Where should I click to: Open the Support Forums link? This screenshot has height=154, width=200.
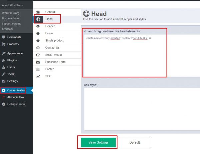[11, 24]
